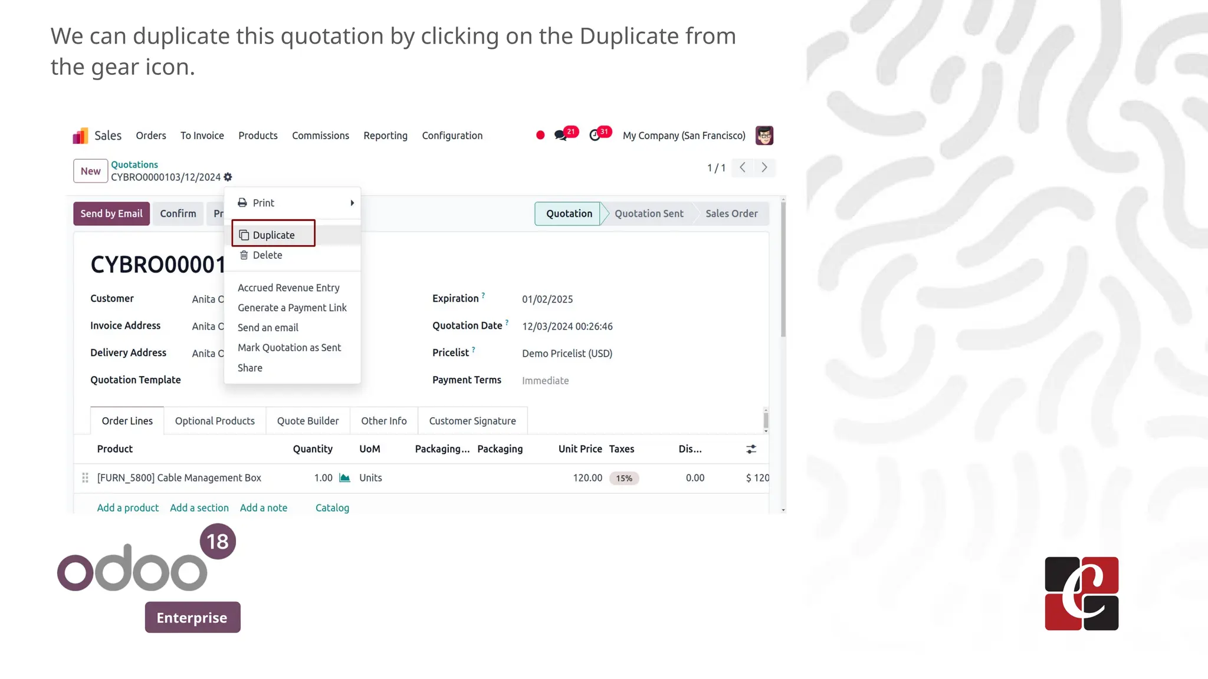Go to previous record with left chevron
The image size is (1208, 679).
743,168
